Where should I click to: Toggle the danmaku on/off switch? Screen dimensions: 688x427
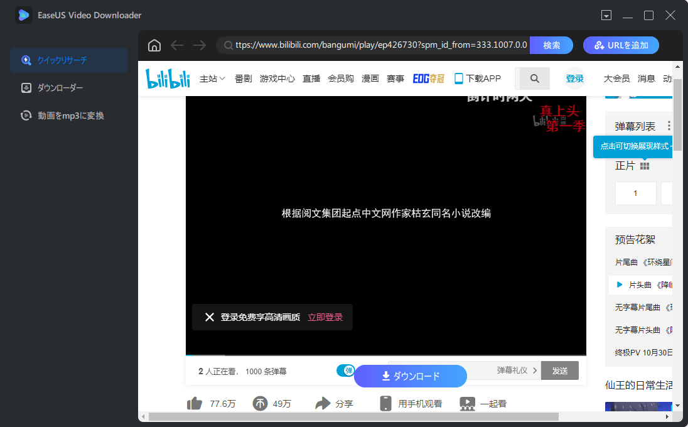click(345, 370)
